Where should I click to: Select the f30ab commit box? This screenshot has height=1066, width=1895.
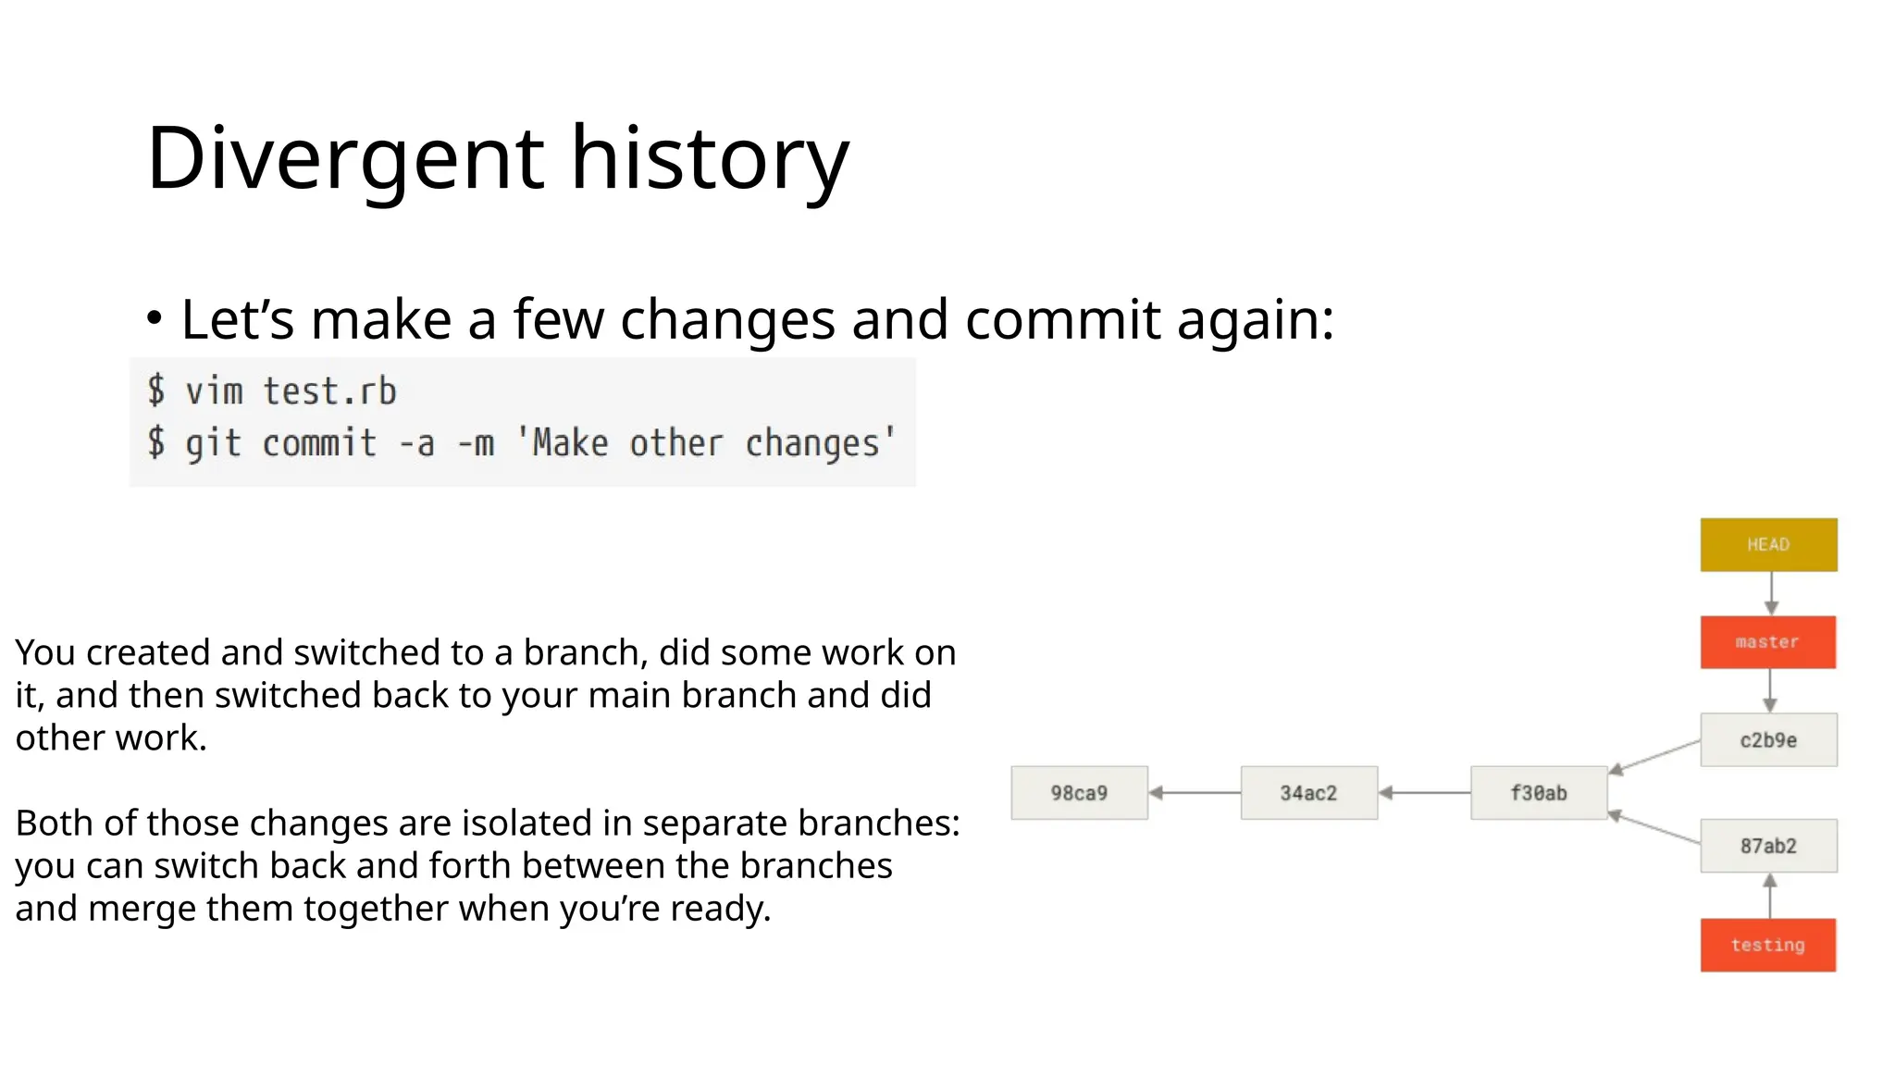(1538, 793)
